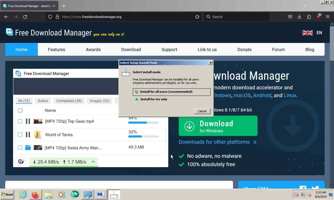Click the green Download for Windows button
This screenshot has width=334, height=200.
click(218, 126)
